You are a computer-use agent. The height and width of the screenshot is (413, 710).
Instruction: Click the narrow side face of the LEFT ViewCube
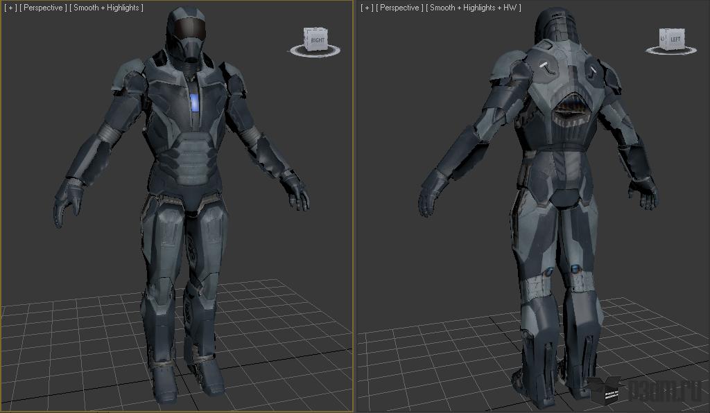[x=662, y=38]
